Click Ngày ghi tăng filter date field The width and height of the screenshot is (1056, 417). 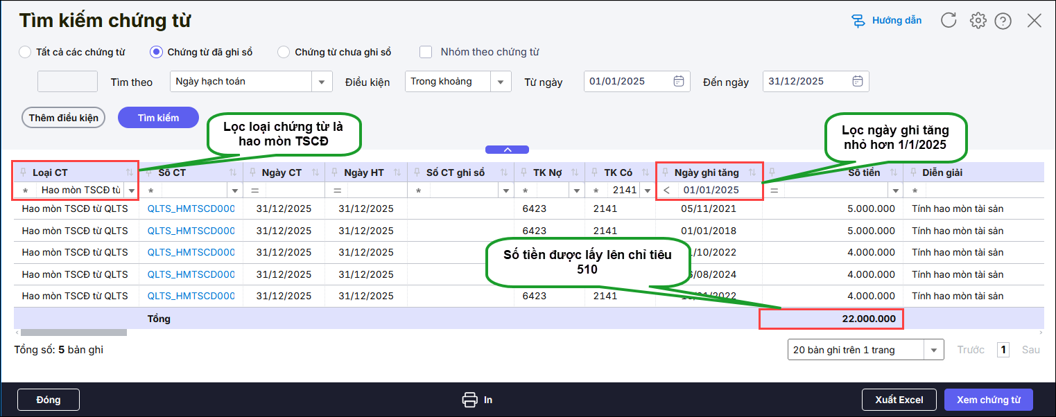click(718, 190)
